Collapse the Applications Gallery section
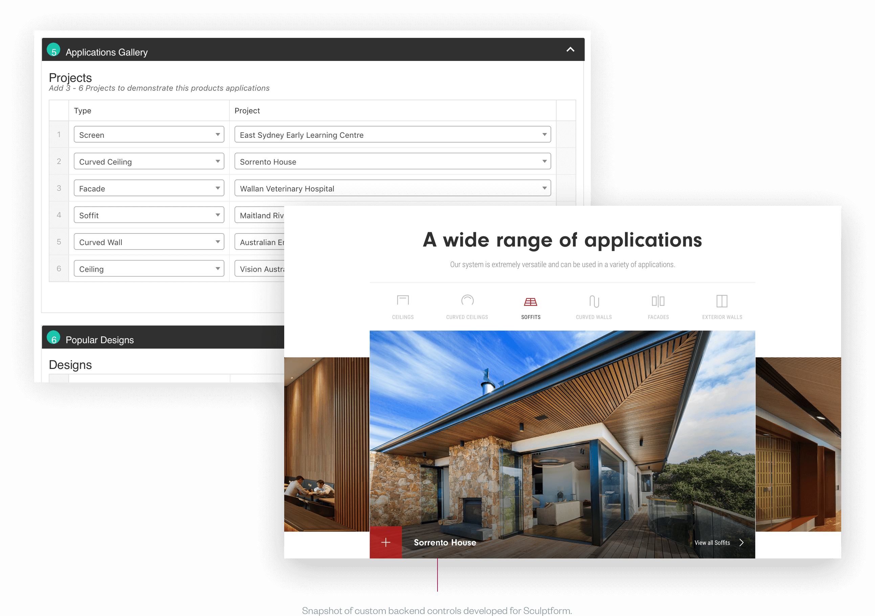The height and width of the screenshot is (616, 875). tap(570, 49)
